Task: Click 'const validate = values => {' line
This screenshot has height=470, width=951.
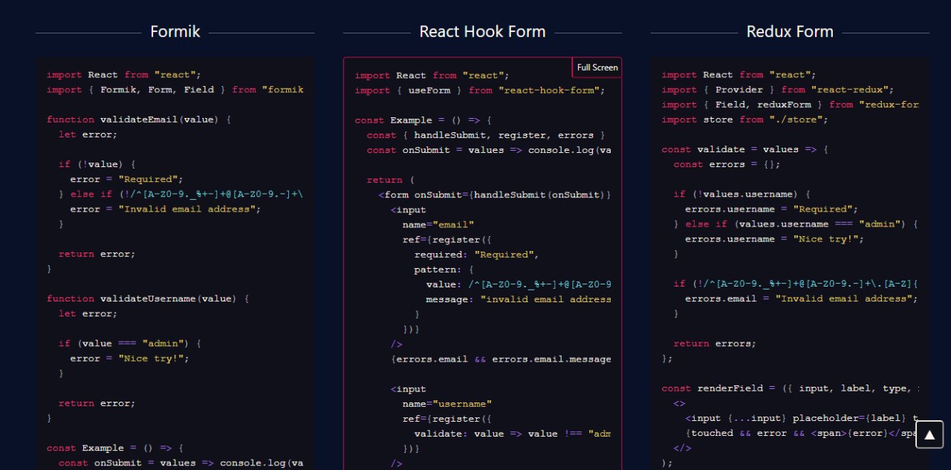Action: tap(745, 149)
